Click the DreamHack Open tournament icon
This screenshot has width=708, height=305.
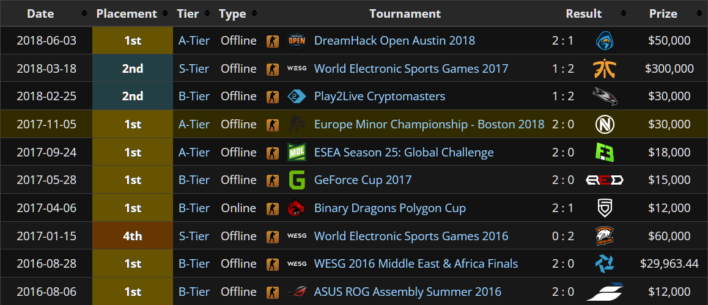point(297,40)
